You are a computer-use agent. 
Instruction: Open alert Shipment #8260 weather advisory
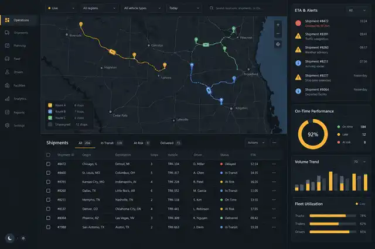(x=331, y=50)
